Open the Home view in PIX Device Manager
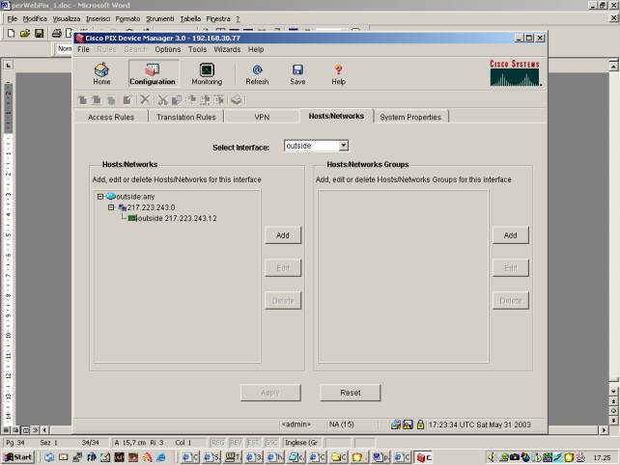This screenshot has height=465, width=620. click(x=101, y=74)
